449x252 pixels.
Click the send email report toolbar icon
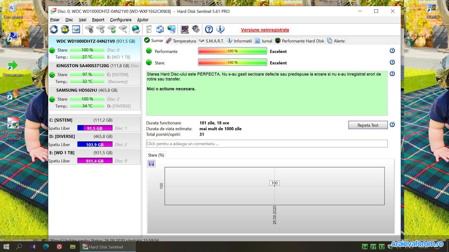point(160,29)
